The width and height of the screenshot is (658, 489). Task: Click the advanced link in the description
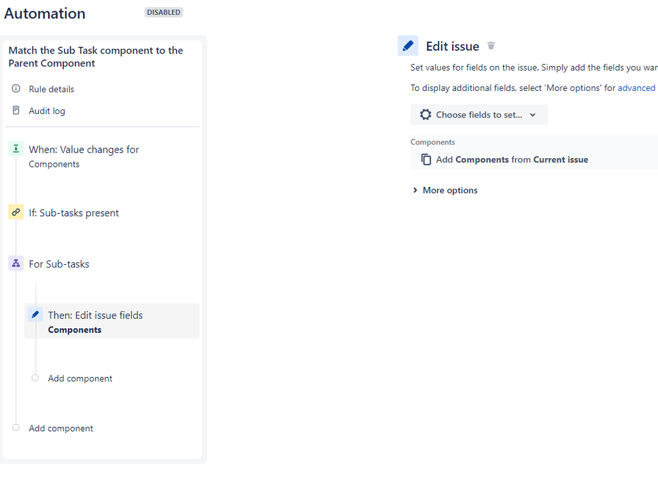point(636,87)
